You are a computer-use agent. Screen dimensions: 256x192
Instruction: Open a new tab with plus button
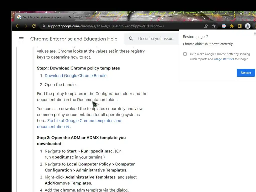(x=79, y=17)
